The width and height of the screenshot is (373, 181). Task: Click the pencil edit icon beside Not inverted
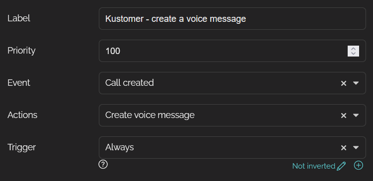pos(341,166)
